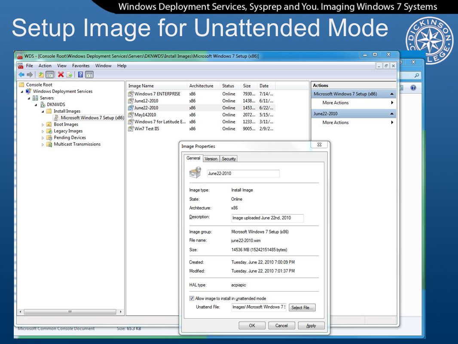Click the Multicast Transmissions folder icon
Image resolution: width=458 pixels, height=344 pixels.
pos(49,144)
